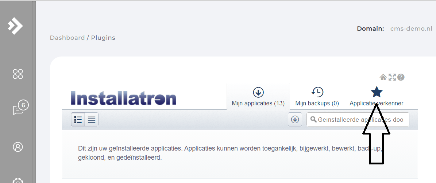Open the Applicatie verkenner tab
Image resolution: width=436 pixels, height=183 pixels.
click(x=377, y=96)
